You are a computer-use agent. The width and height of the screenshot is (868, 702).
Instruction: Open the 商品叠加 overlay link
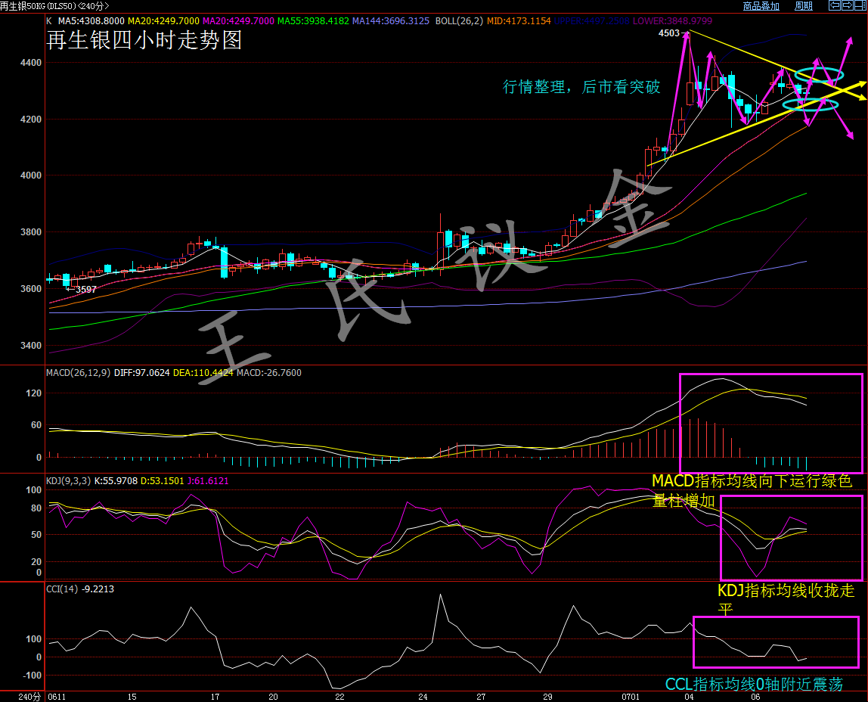coord(761,6)
